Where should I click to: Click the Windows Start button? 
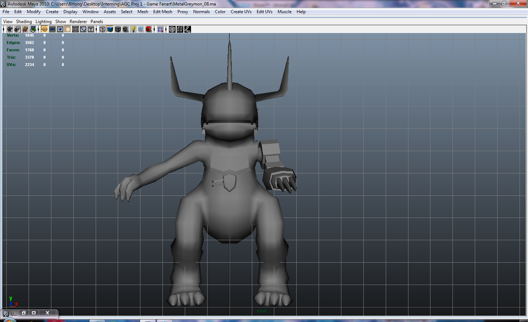(x=10, y=320)
